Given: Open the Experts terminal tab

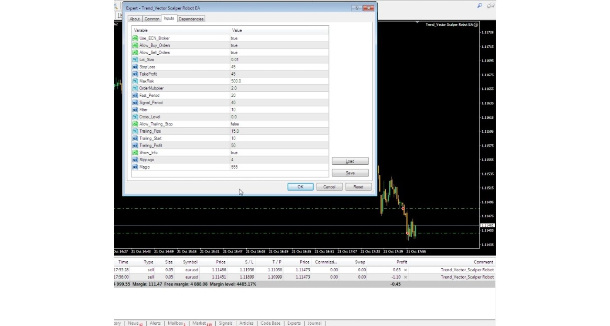Looking at the screenshot, I should [x=294, y=323].
